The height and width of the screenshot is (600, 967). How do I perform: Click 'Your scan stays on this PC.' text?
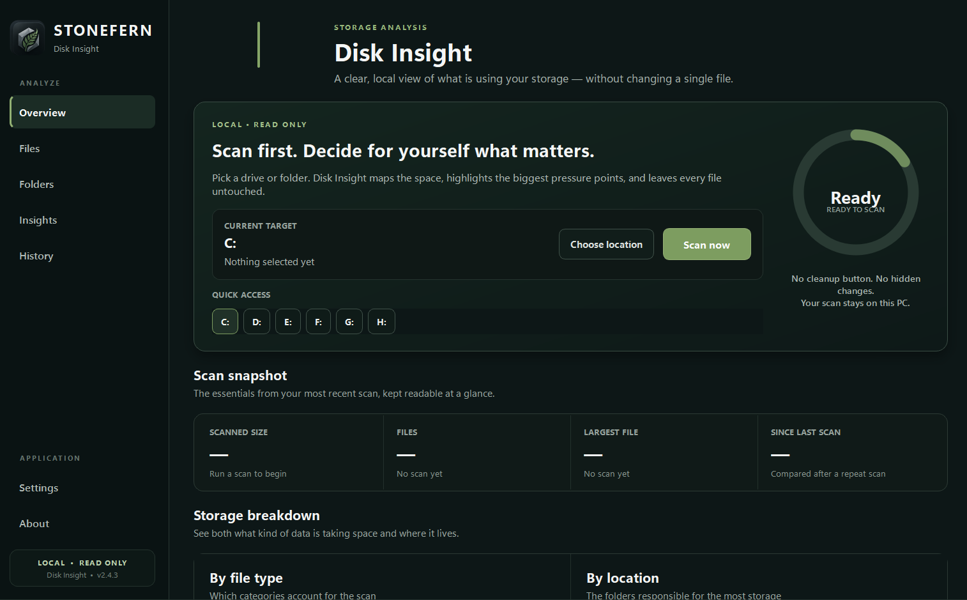pyautogui.click(x=856, y=303)
